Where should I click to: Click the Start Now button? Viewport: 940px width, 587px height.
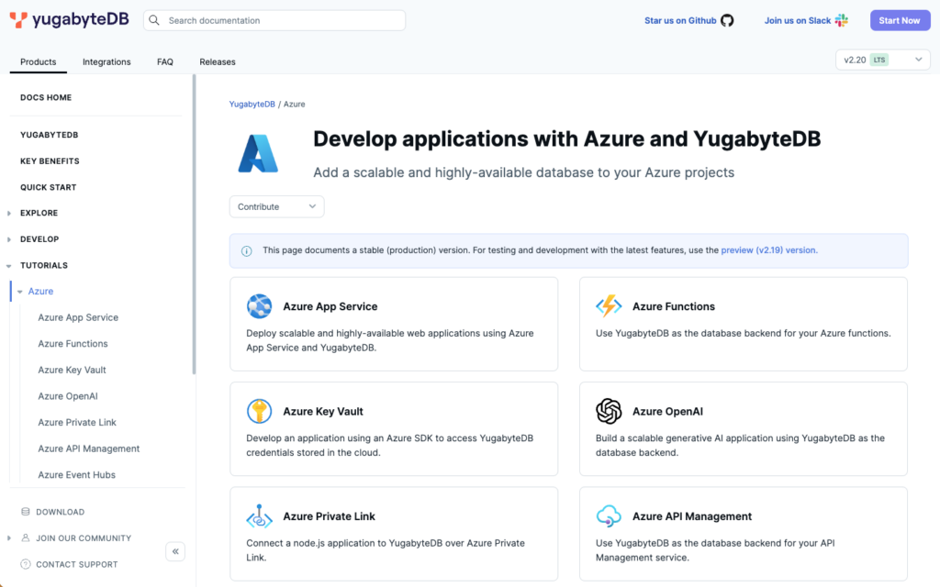pos(900,19)
